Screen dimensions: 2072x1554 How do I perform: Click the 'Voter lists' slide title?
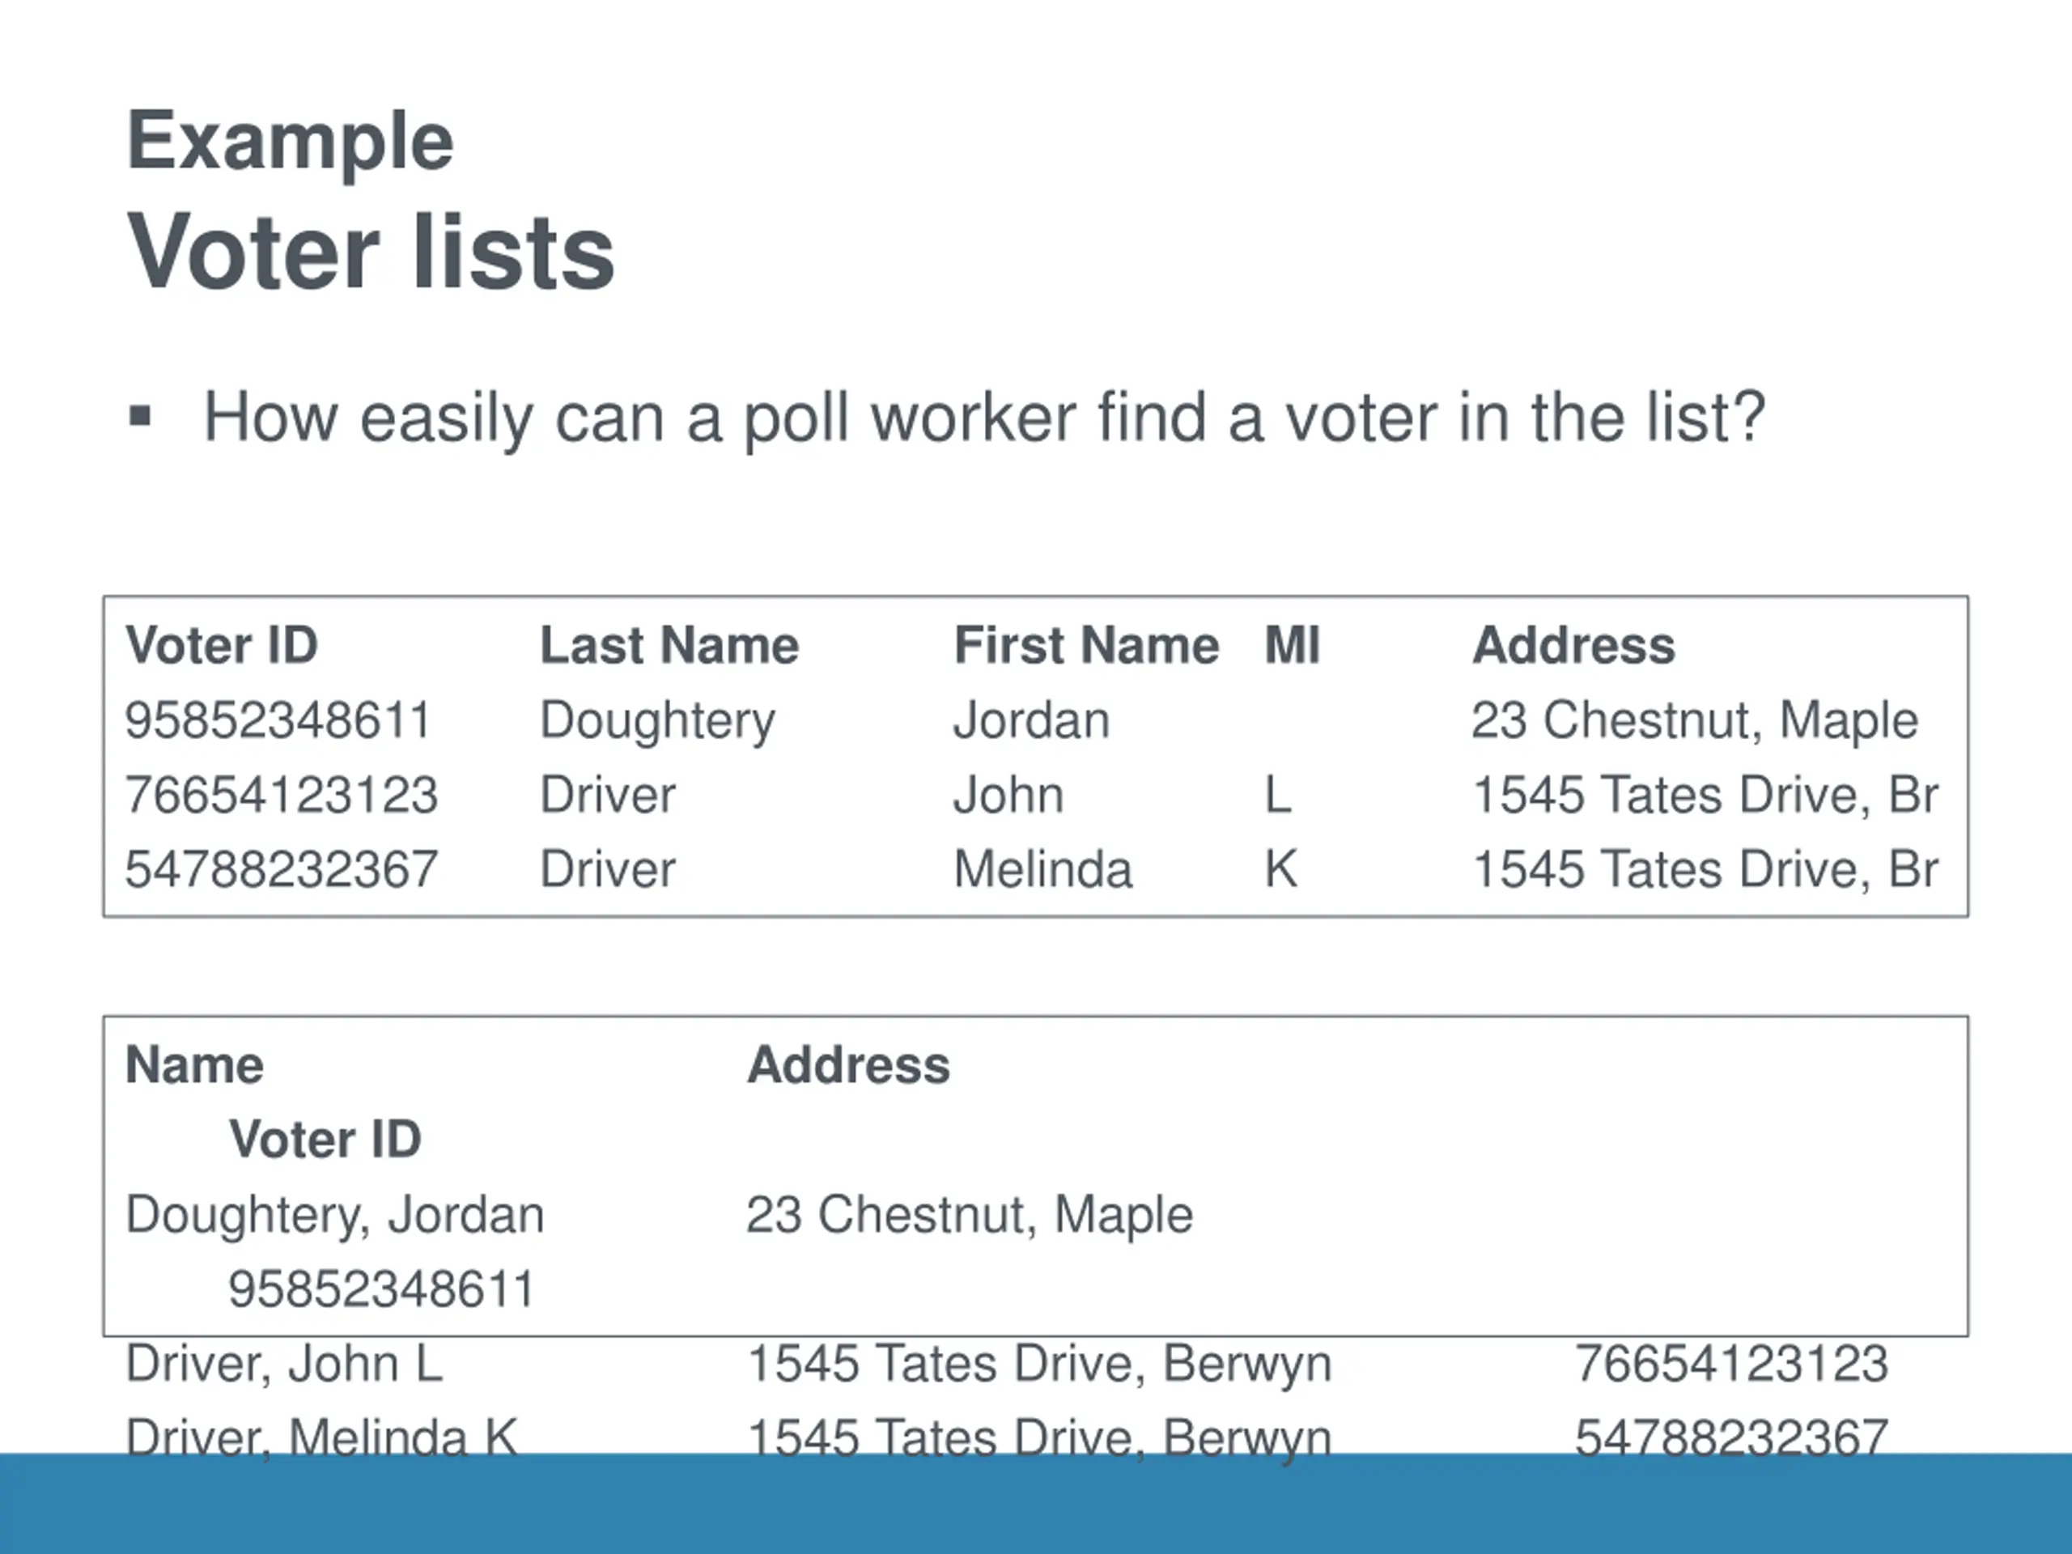(x=371, y=251)
